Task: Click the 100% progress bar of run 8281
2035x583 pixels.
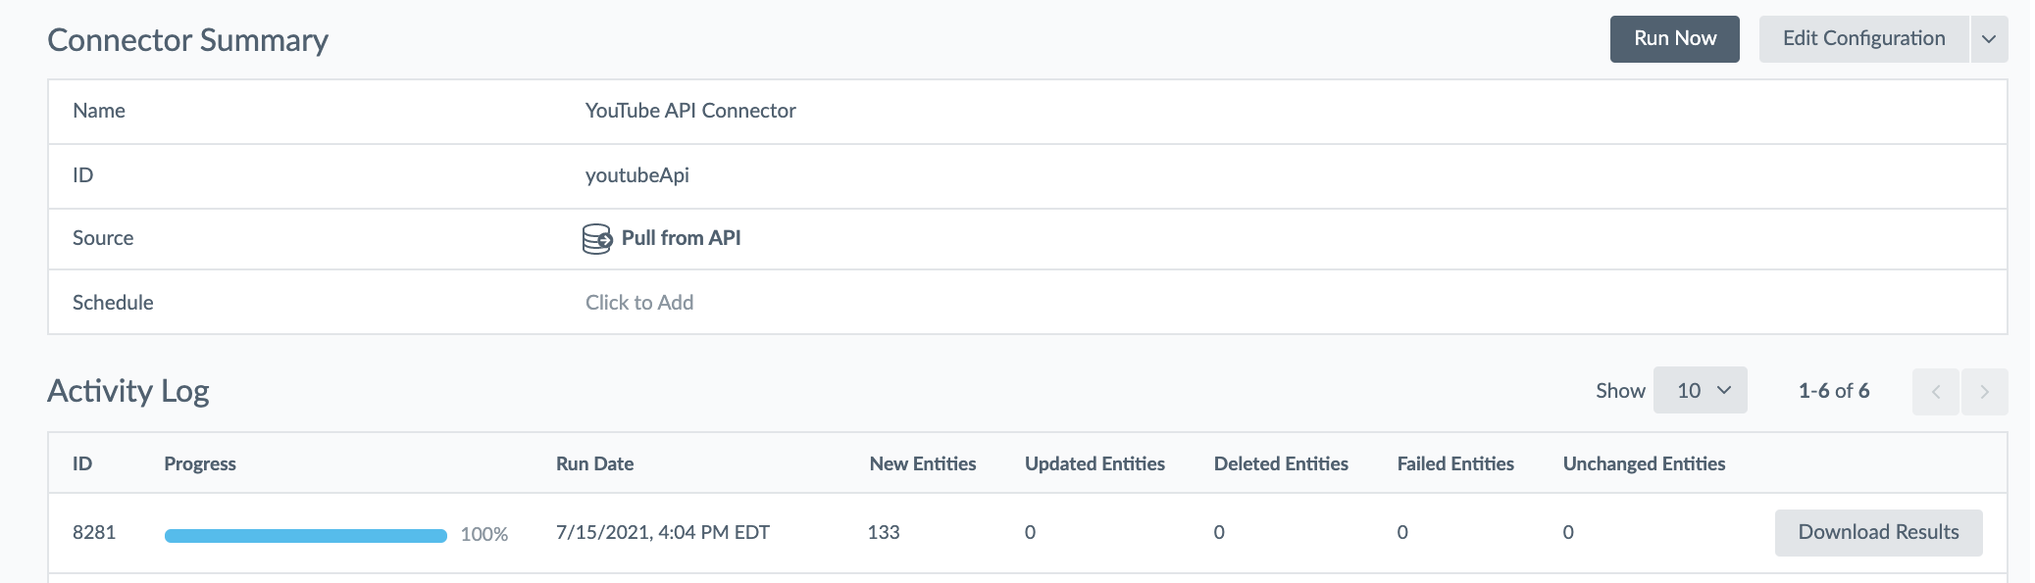Action: pos(306,536)
